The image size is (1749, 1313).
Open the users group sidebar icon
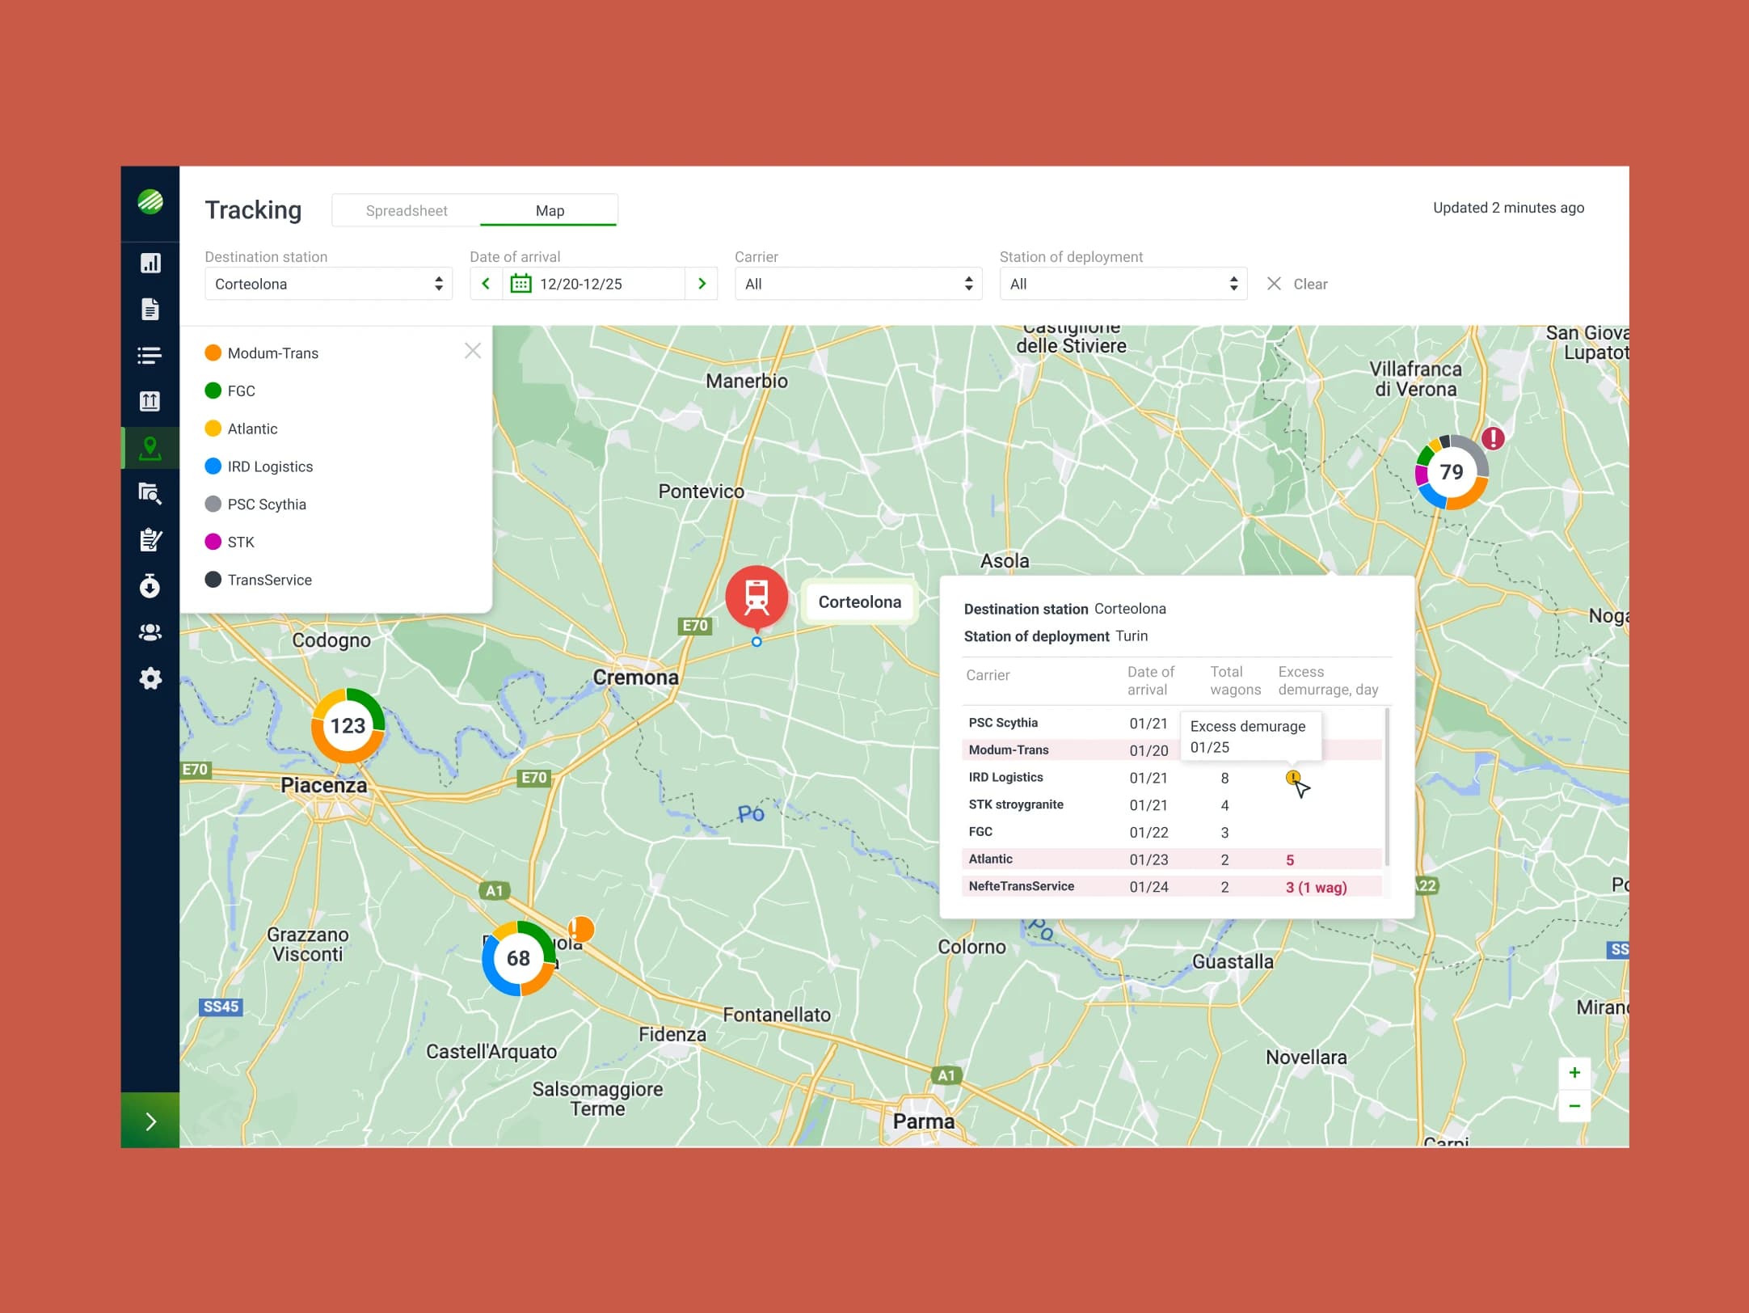[150, 632]
